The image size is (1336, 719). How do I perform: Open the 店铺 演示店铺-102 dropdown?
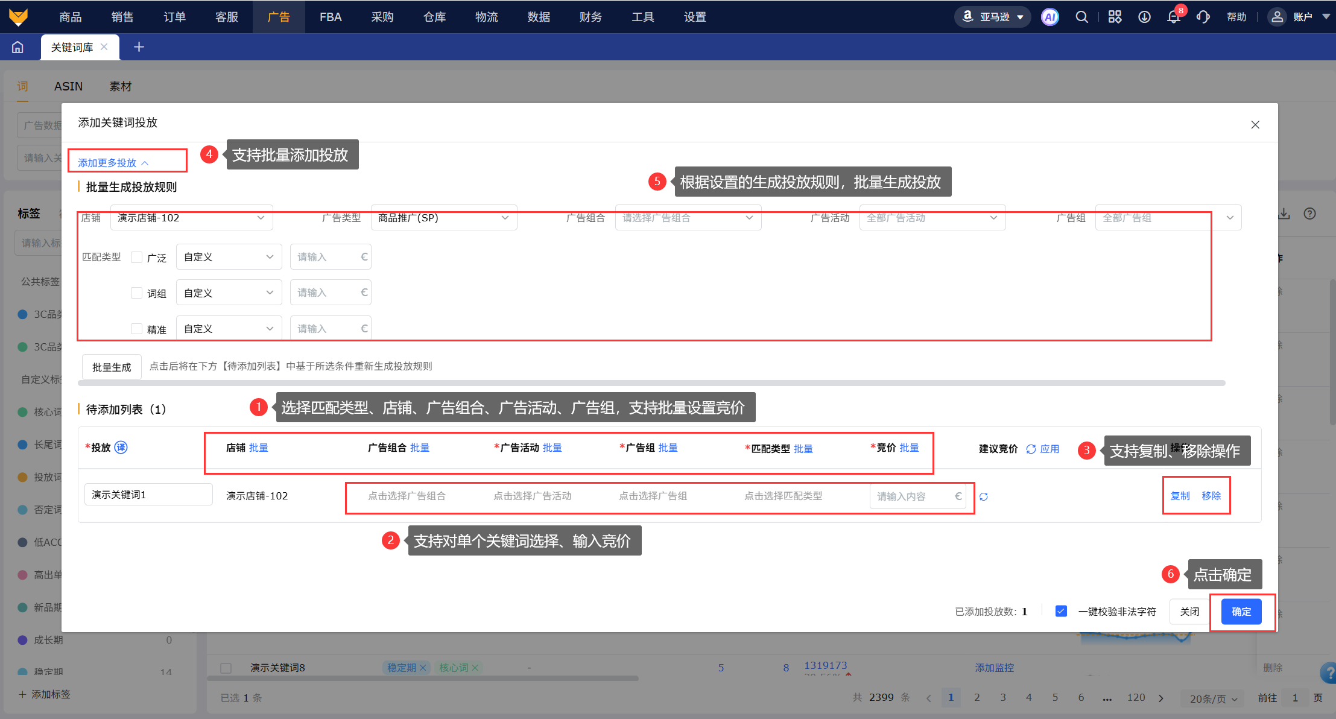(191, 218)
